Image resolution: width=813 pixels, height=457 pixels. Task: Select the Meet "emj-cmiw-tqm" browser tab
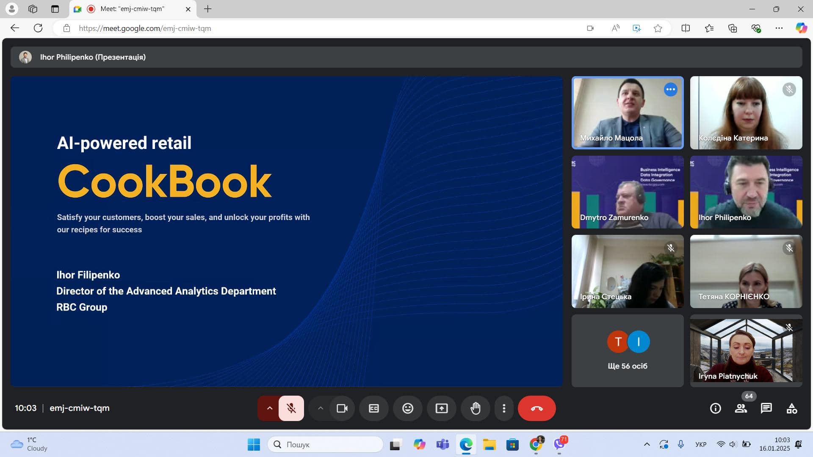132,9
